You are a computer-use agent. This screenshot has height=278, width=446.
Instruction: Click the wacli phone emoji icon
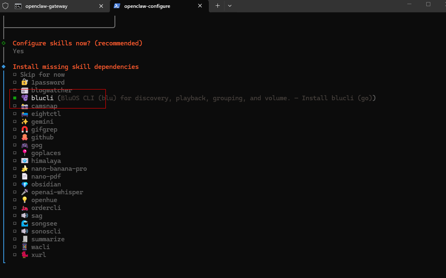(x=25, y=247)
